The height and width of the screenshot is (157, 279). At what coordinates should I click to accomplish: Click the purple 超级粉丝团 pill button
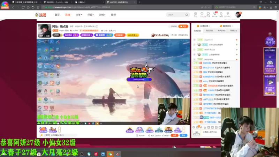86,35
